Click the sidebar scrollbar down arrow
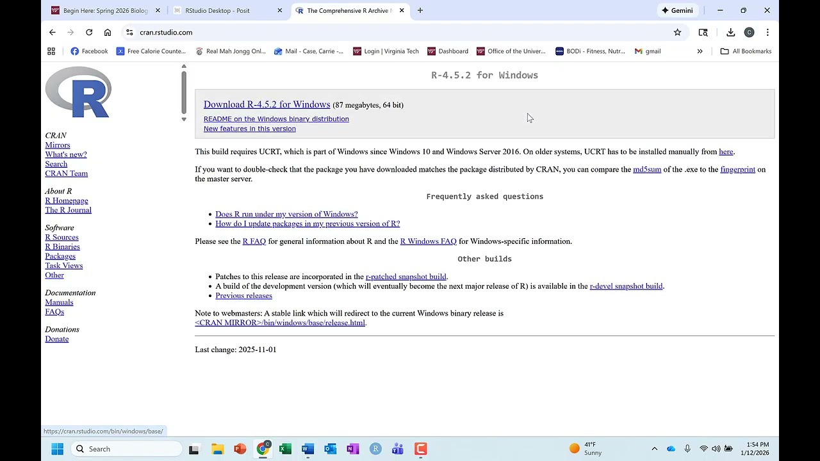The height and width of the screenshot is (461, 820). click(x=184, y=119)
